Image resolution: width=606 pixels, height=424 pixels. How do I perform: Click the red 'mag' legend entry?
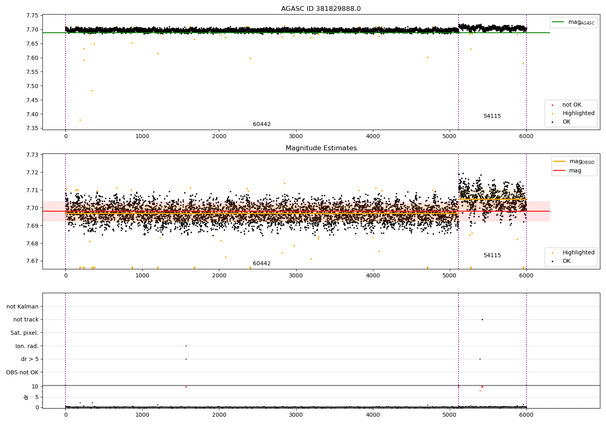tap(568, 170)
